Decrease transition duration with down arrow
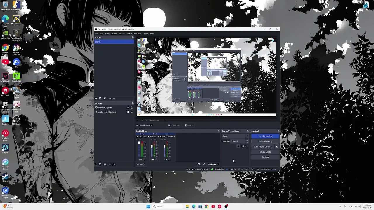Image resolution: width=374 pixels, height=210 pixels. pyautogui.click(x=247, y=142)
